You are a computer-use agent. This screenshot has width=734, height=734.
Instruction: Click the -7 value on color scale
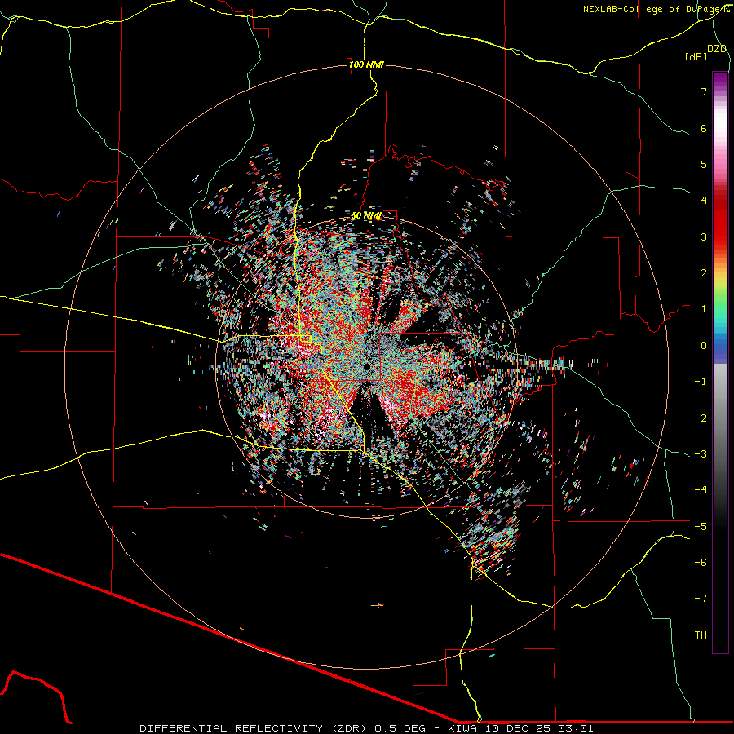(x=701, y=599)
